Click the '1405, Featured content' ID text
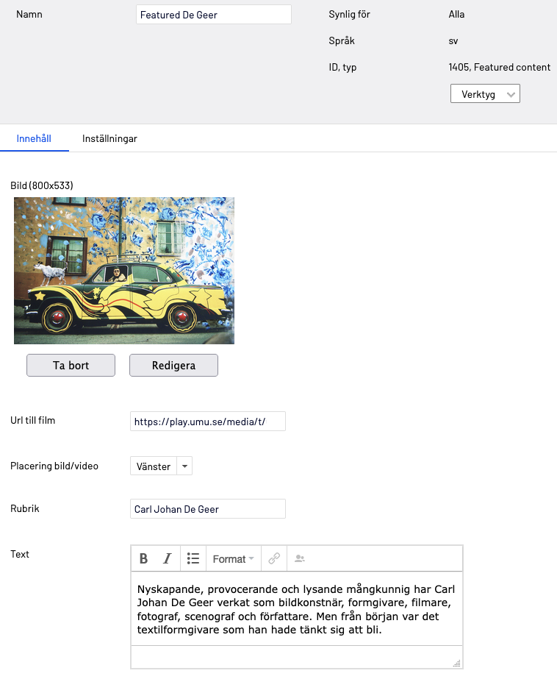This screenshot has height=679, width=557. (500, 67)
